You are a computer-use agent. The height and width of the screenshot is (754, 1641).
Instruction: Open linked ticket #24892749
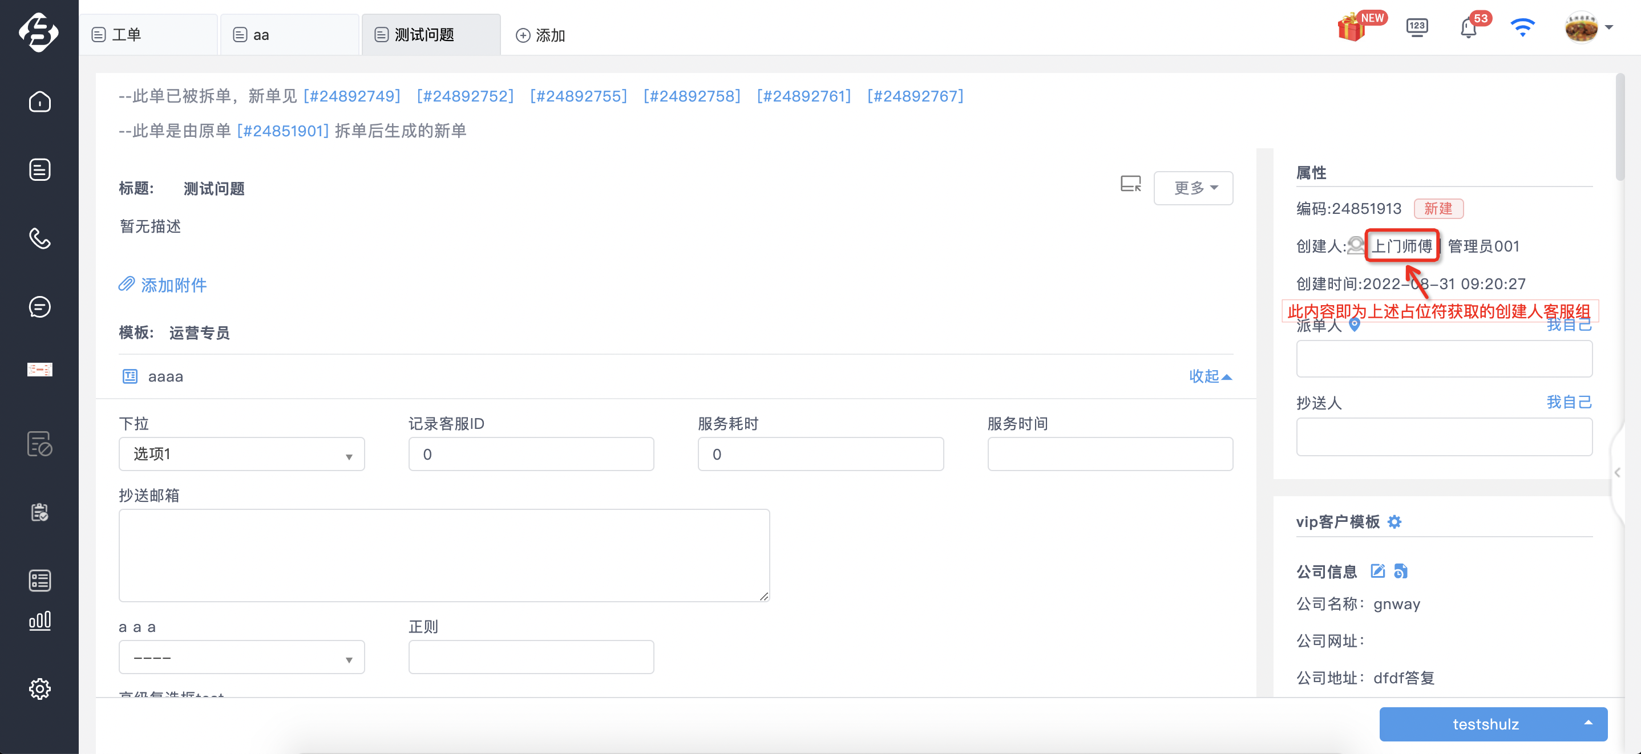pos(351,96)
